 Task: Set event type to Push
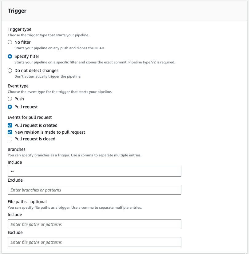(10, 99)
